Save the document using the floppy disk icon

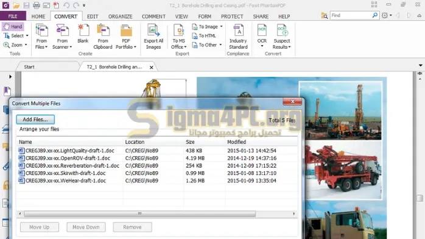[x=26, y=5]
